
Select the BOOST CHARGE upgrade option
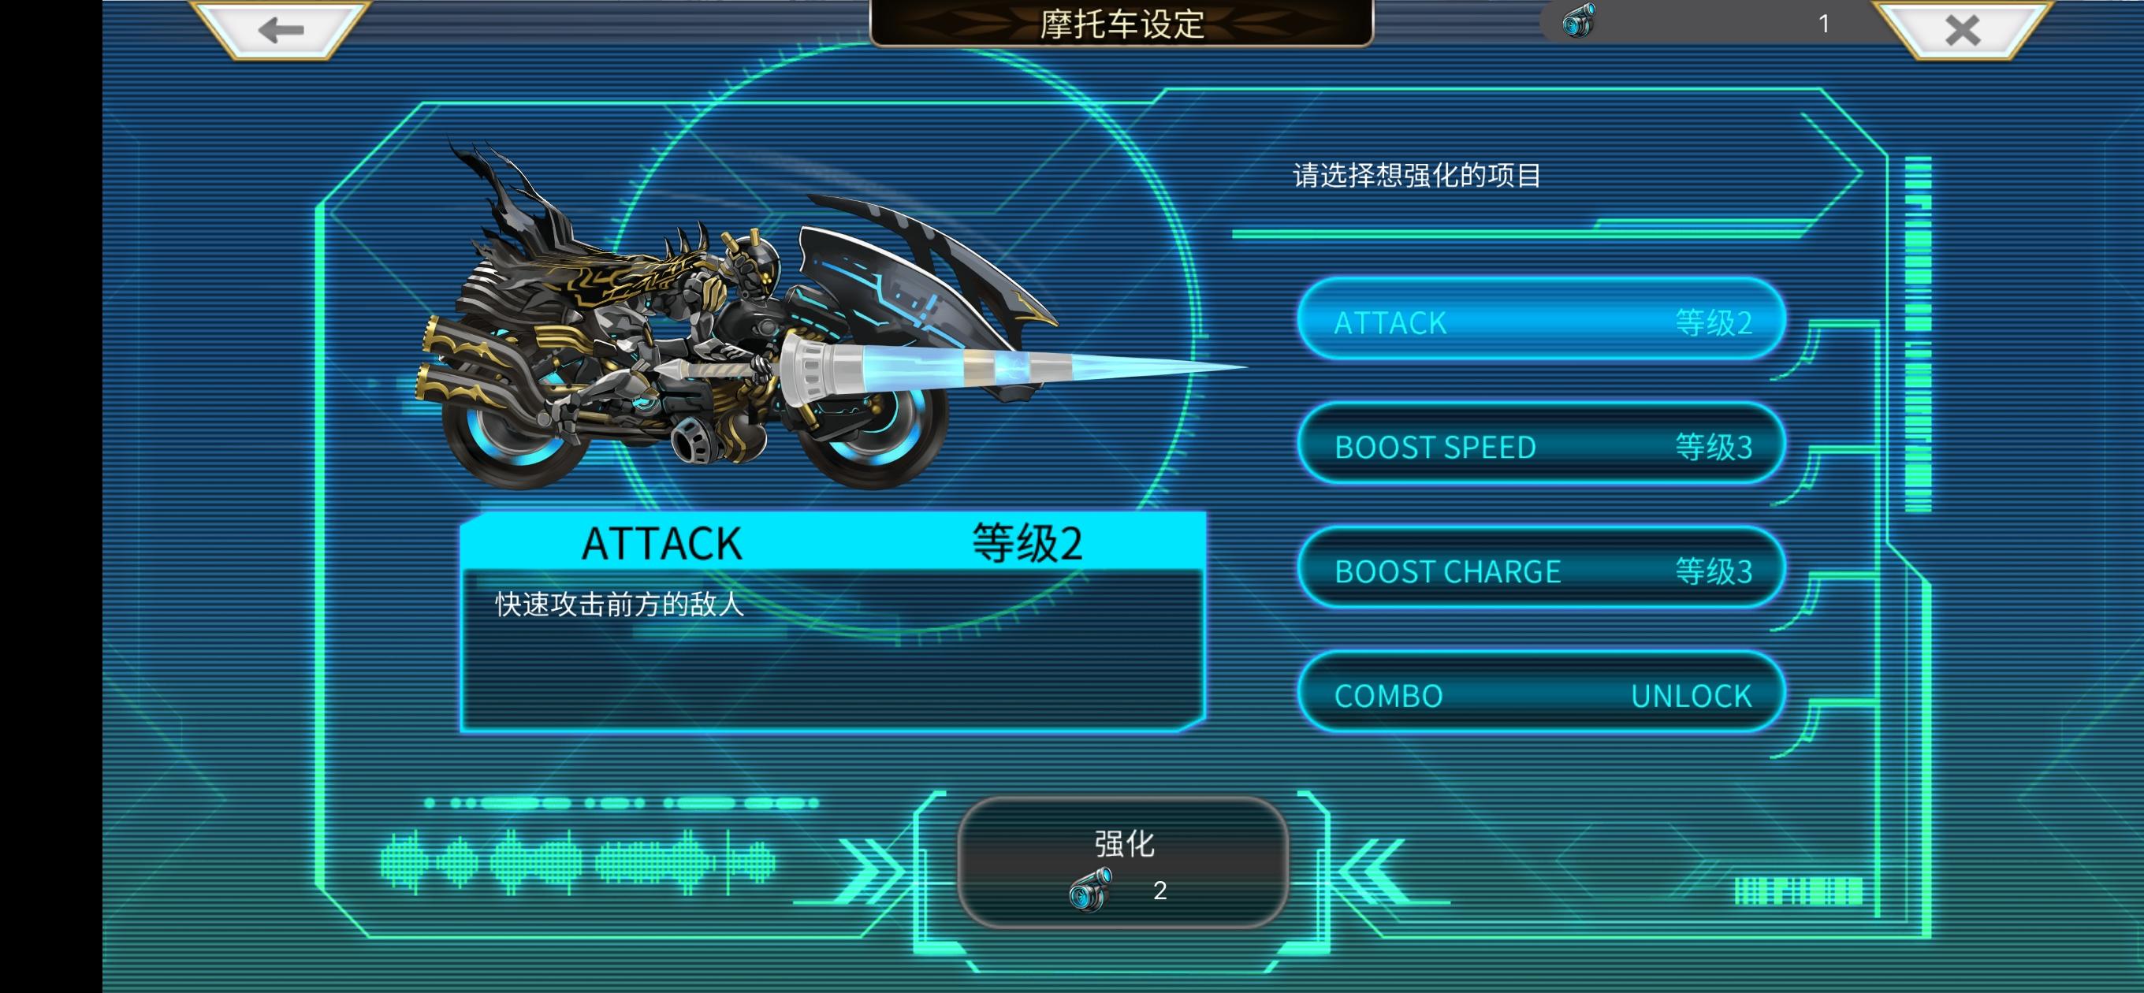click(1542, 568)
